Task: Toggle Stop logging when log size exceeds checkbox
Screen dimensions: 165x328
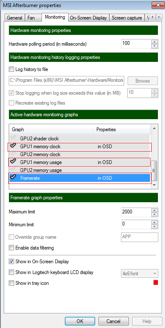Action: pyautogui.click(x=11, y=93)
